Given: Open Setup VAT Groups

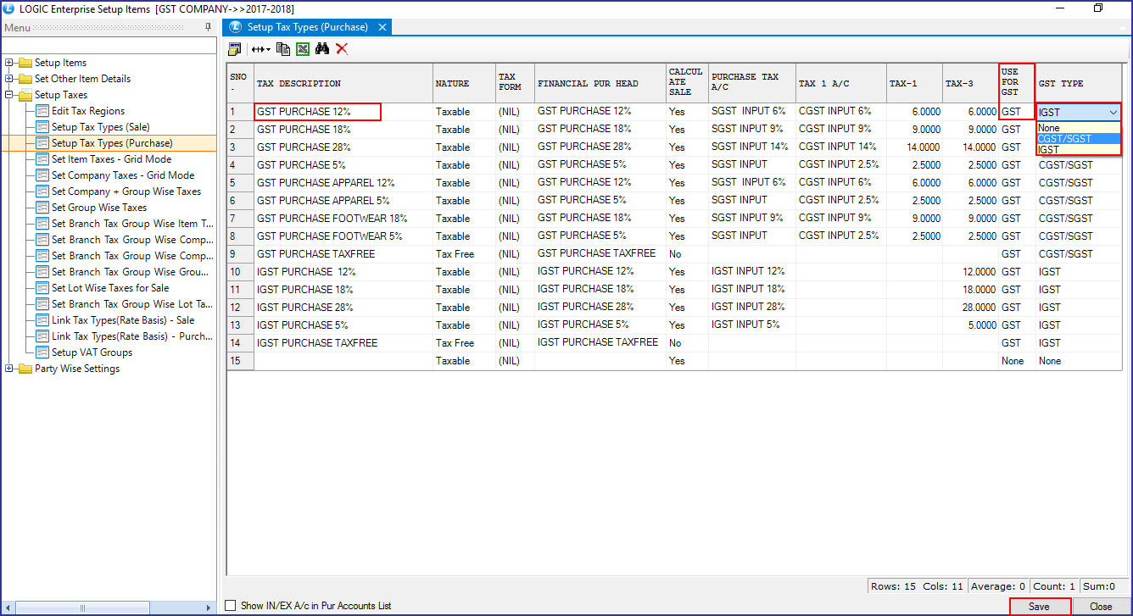Looking at the screenshot, I should [x=92, y=352].
